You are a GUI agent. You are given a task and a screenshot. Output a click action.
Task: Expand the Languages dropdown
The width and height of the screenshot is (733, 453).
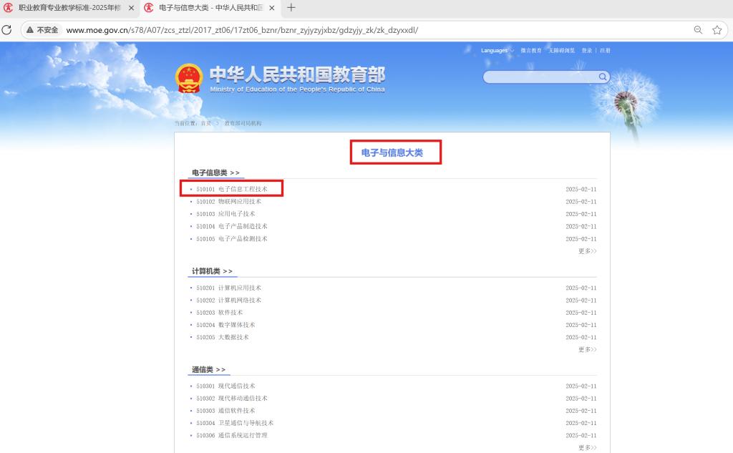[x=497, y=51]
